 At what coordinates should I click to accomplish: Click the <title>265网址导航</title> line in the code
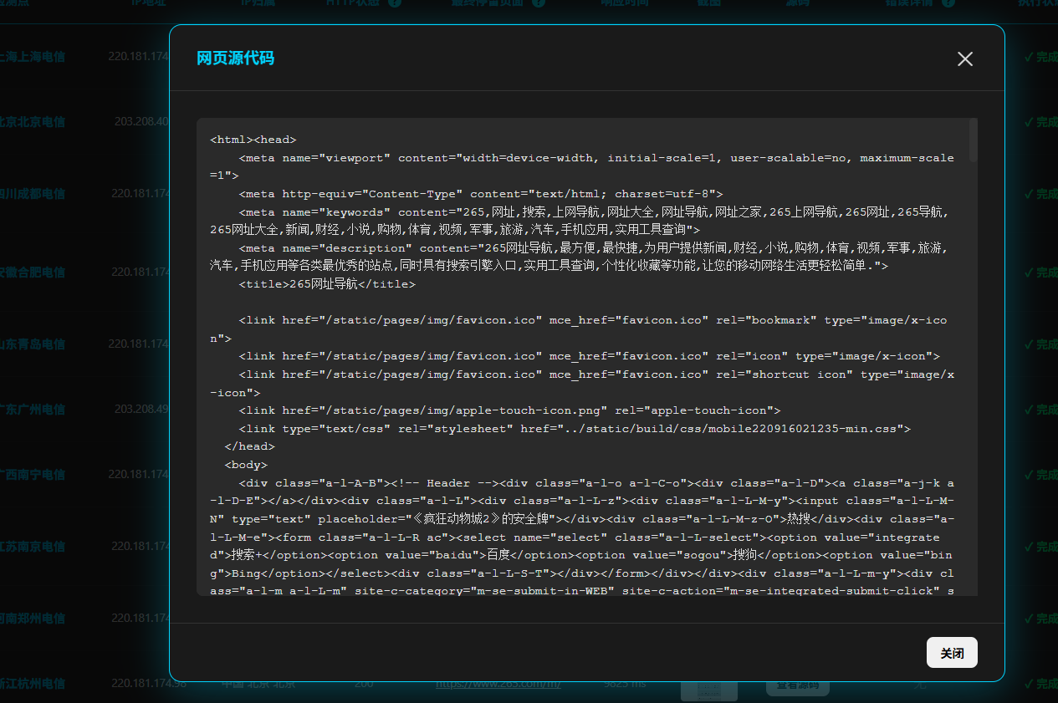click(x=327, y=284)
